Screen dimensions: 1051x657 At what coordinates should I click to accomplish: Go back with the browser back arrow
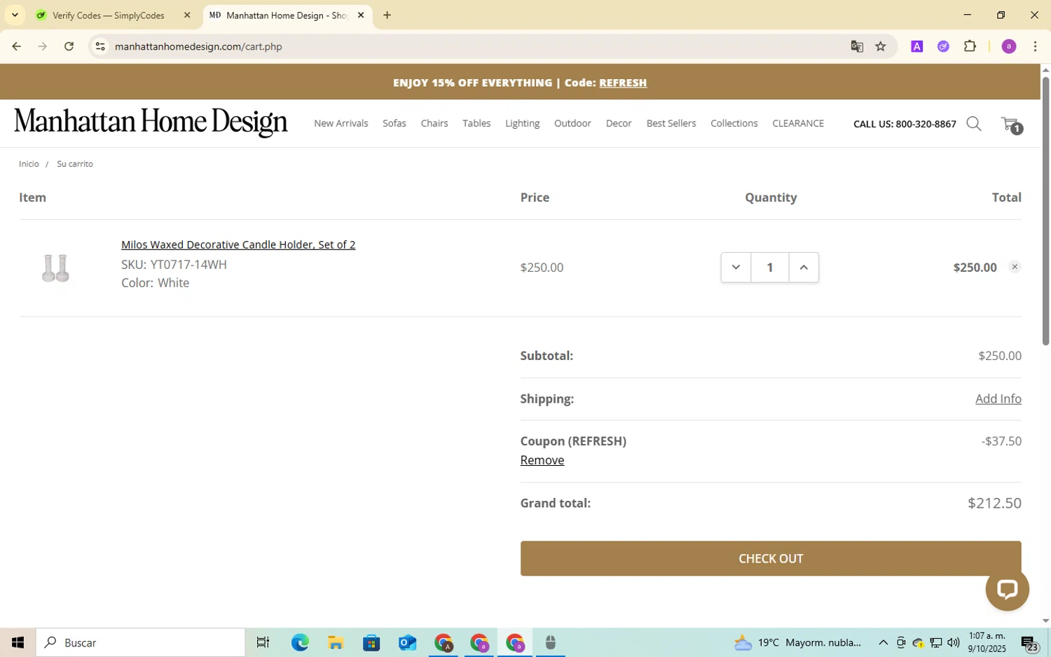pyautogui.click(x=16, y=46)
